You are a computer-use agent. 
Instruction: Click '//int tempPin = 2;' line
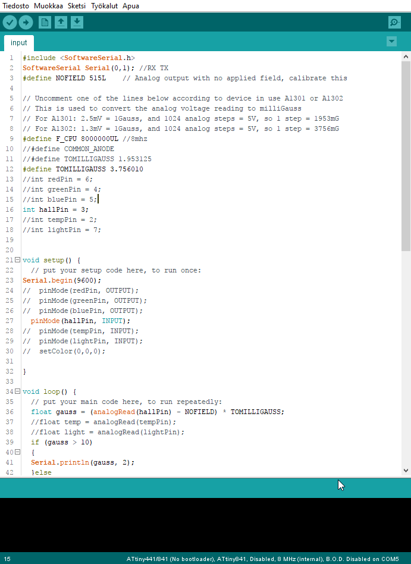pos(59,220)
